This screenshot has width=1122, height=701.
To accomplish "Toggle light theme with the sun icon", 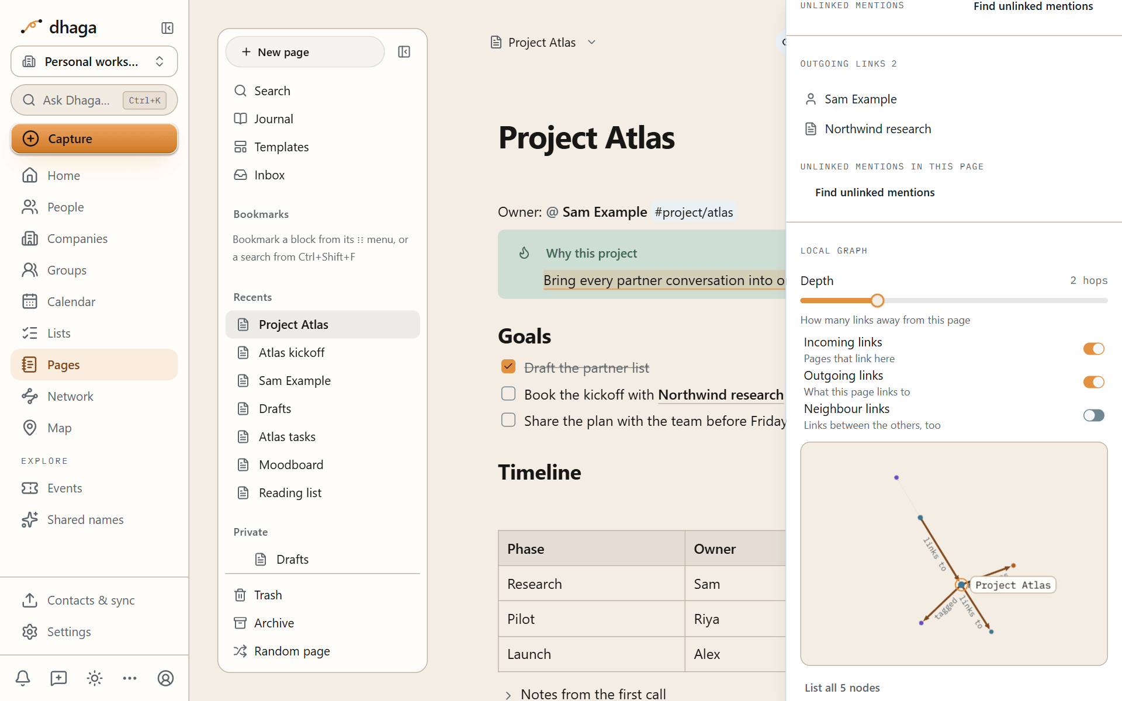I will click(95, 678).
